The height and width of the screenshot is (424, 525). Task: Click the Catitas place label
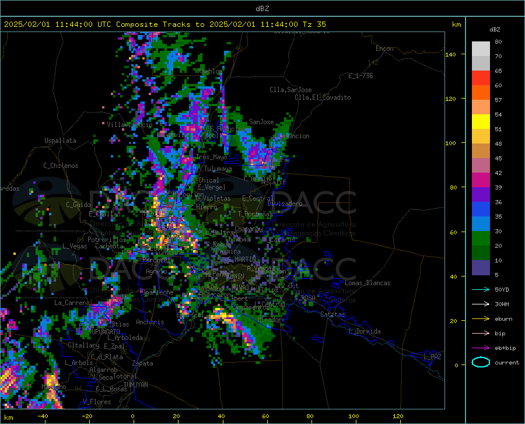click(x=332, y=314)
